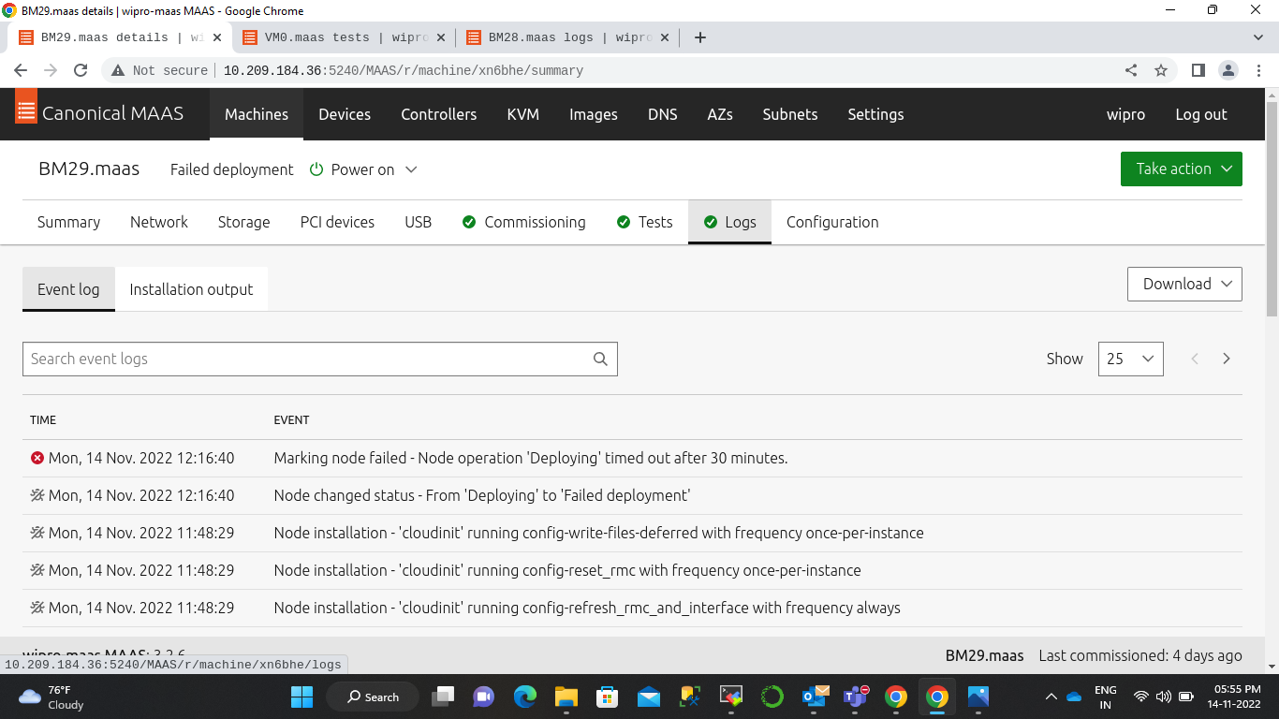The image size is (1279, 719).
Task: Bookmark this page with the star icon
Action: point(1161,70)
